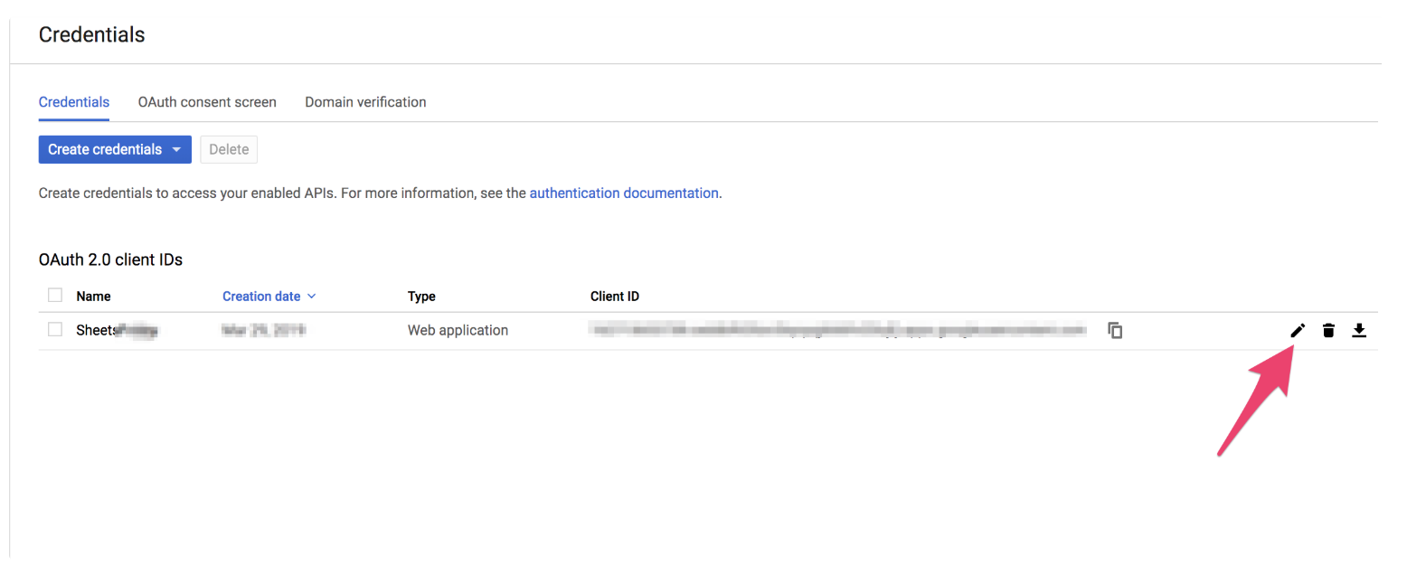Delete the OAuth client using the trash icon
Image resolution: width=1407 pixels, height=575 pixels.
(x=1328, y=331)
